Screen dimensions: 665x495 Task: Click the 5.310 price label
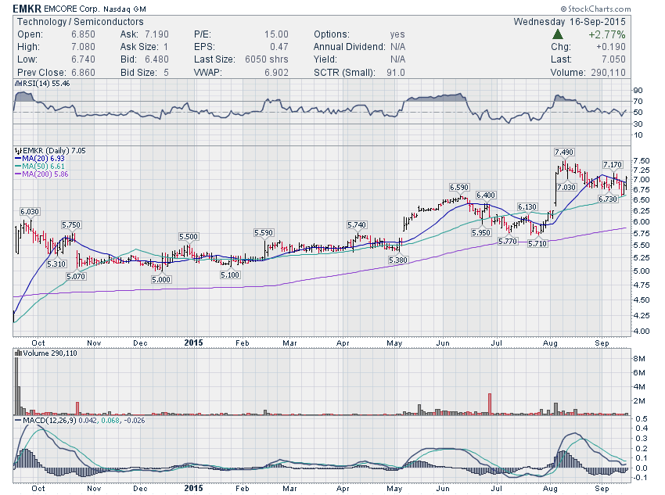(x=56, y=264)
